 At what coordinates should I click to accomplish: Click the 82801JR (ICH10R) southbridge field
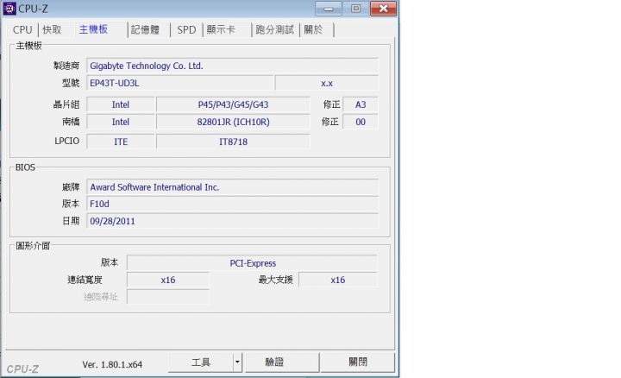[x=233, y=122]
